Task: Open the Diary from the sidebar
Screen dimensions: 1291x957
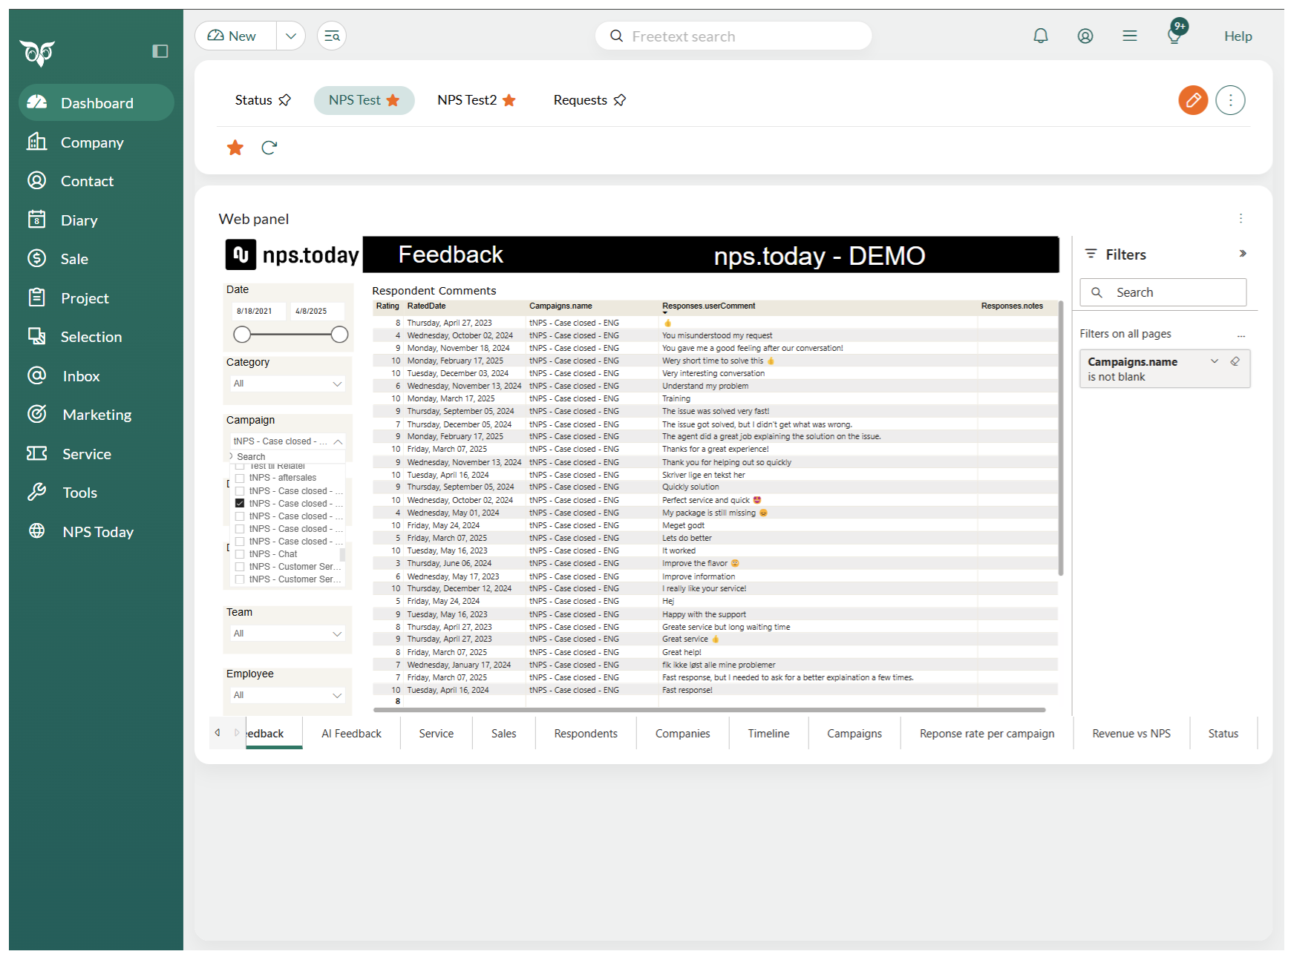Action: click(79, 220)
